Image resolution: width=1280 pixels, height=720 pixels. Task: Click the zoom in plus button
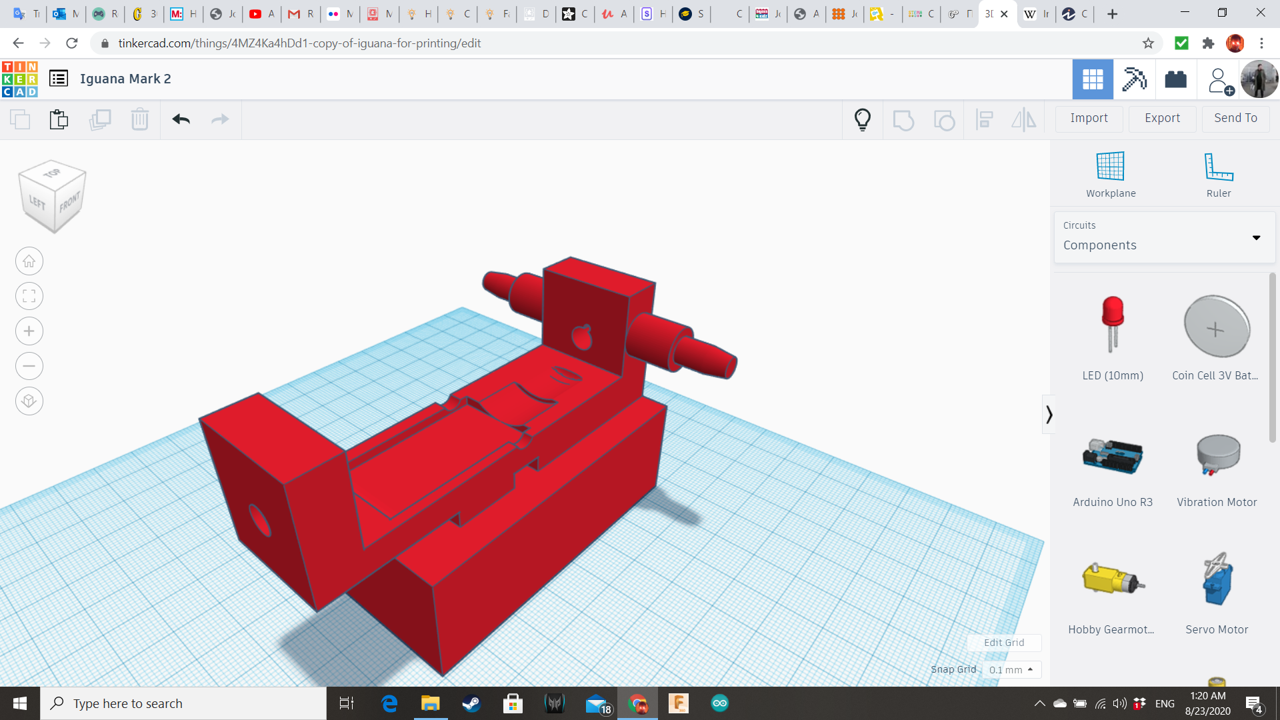pyautogui.click(x=29, y=331)
